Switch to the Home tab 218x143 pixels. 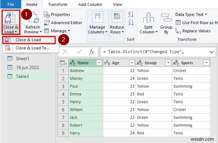pos(32,4)
